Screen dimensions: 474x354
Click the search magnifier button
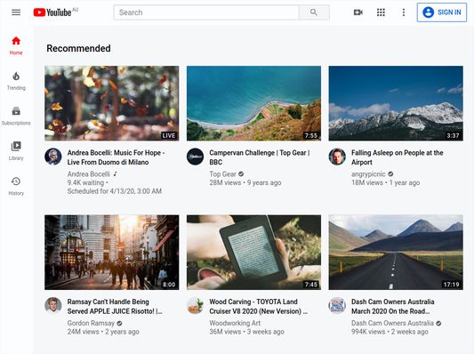click(x=314, y=12)
